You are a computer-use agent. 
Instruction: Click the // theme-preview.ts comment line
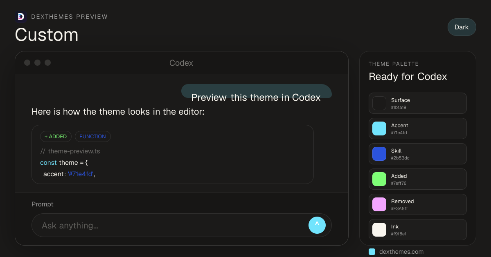70,151
